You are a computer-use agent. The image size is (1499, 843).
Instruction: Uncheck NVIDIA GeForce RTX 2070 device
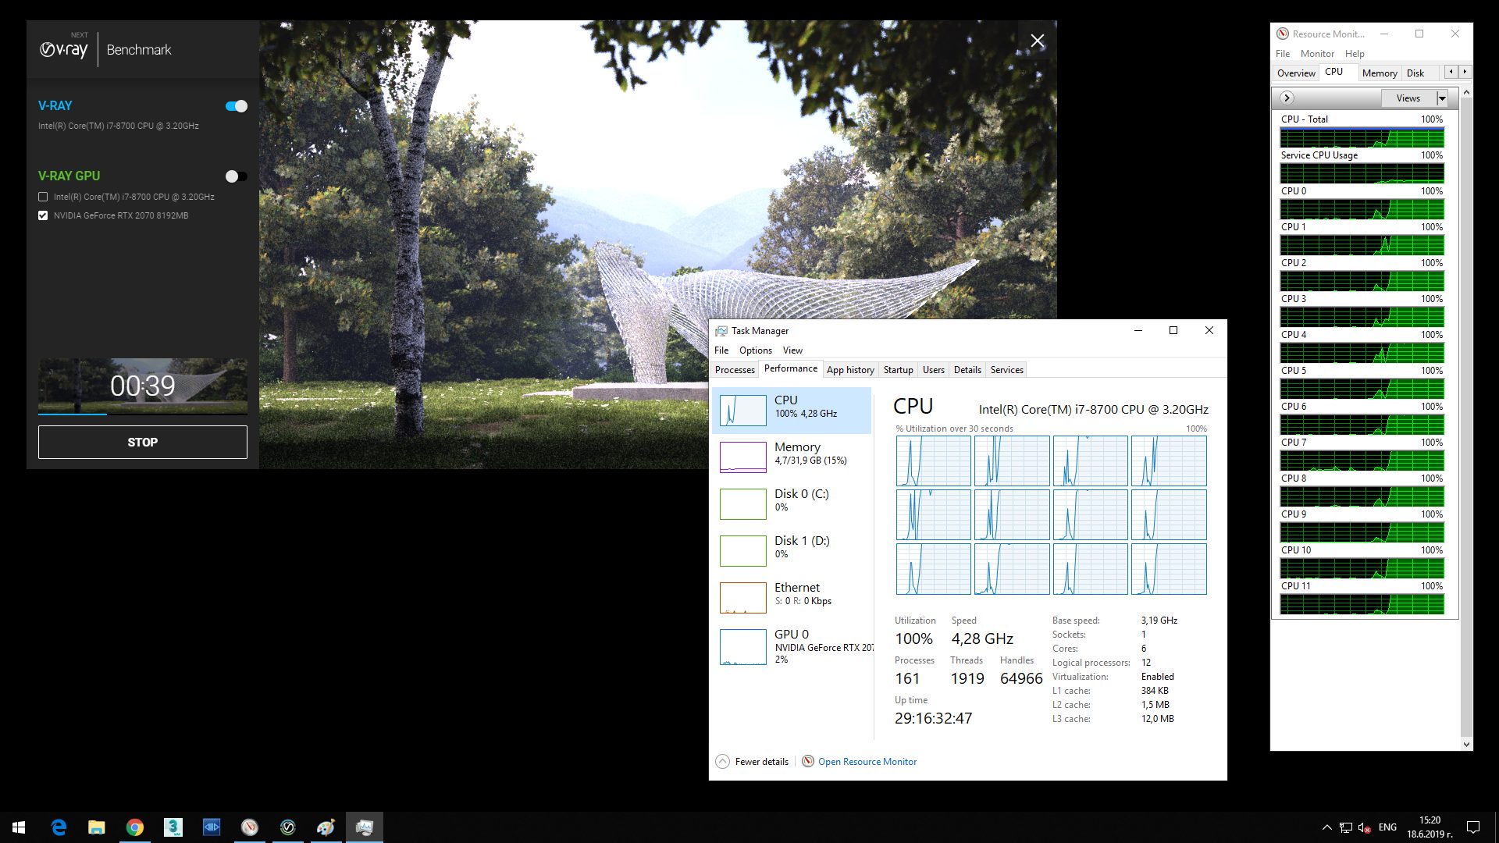click(x=43, y=215)
